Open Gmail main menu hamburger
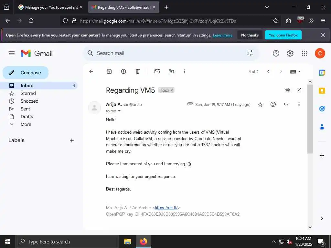331x248 pixels. click(12, 53)
